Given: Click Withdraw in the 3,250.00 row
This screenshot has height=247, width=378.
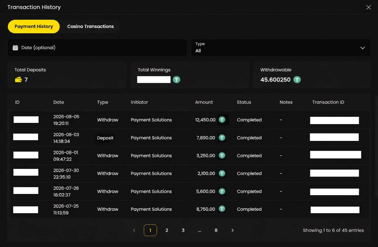Looking at the screenshot, I should click(x=108, y=156).
